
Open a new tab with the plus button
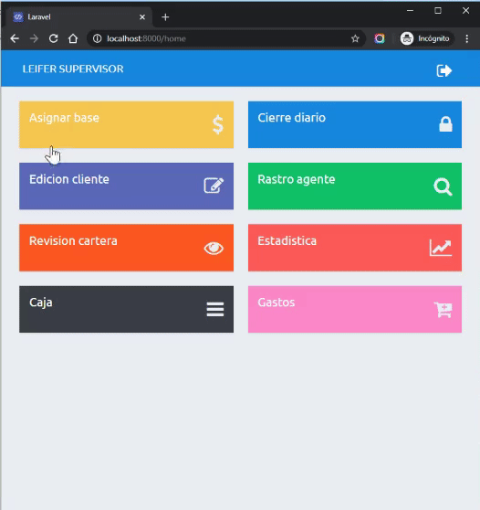[165, 17]
